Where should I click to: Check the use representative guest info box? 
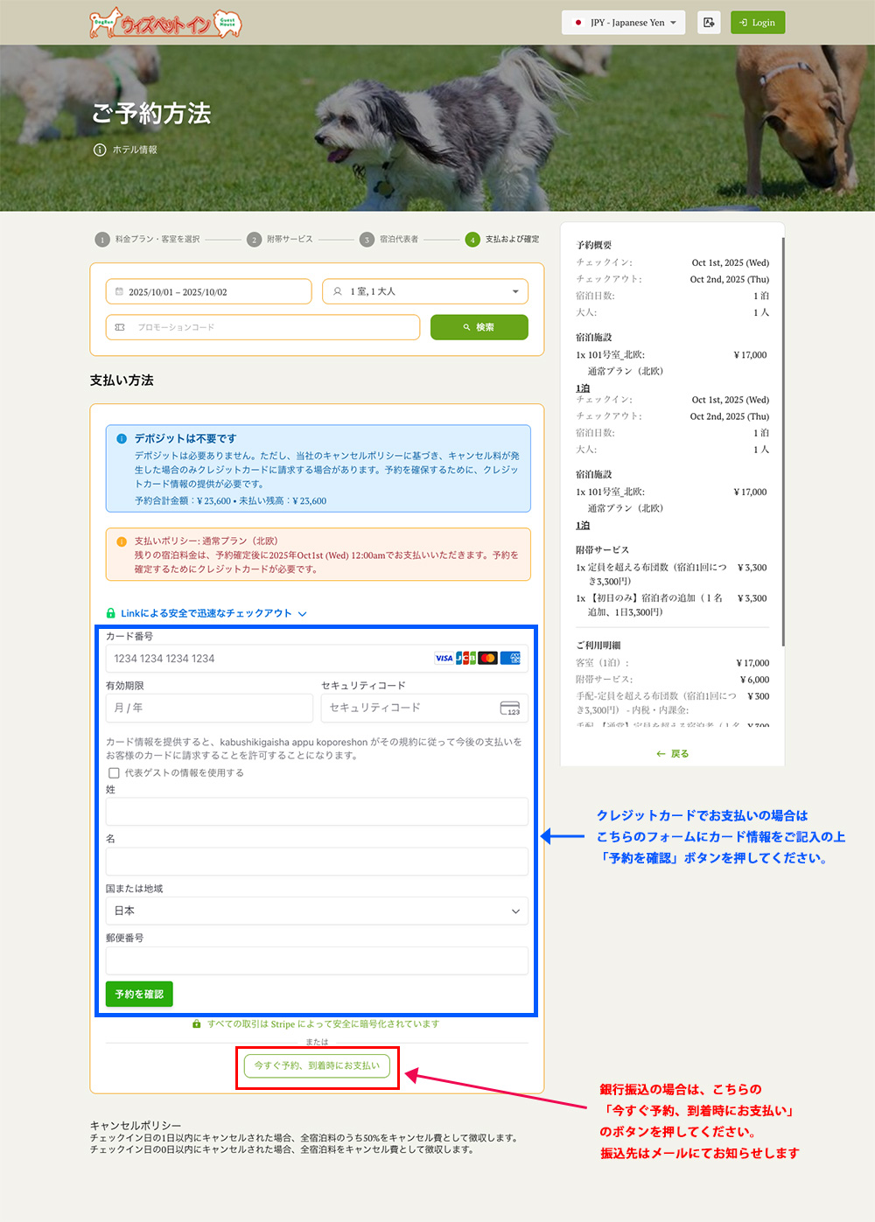[114, 772]
